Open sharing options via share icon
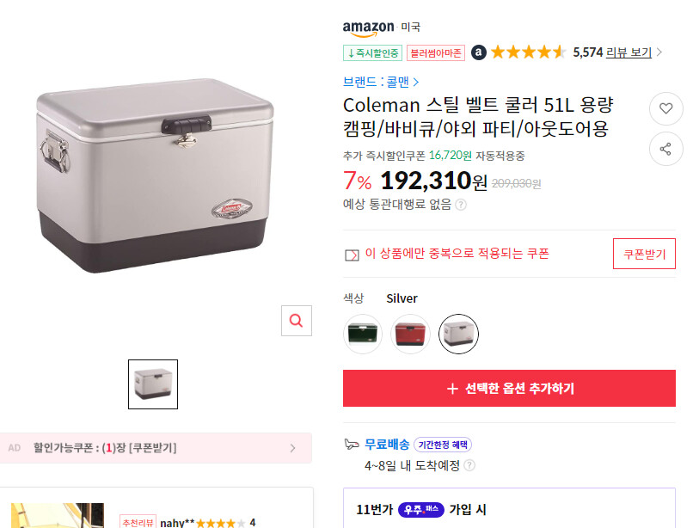The height and width of the screenshot is (528, 699). pos(665,149)
